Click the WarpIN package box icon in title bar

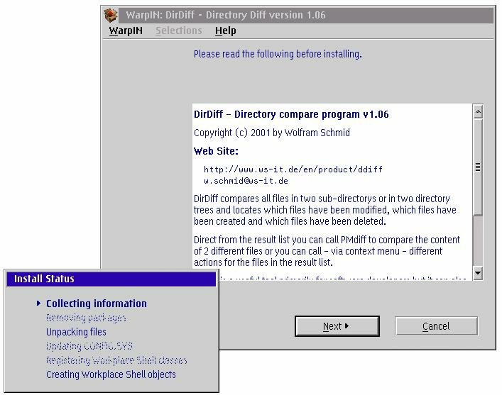pyautogui.click(x=111, y=15)
